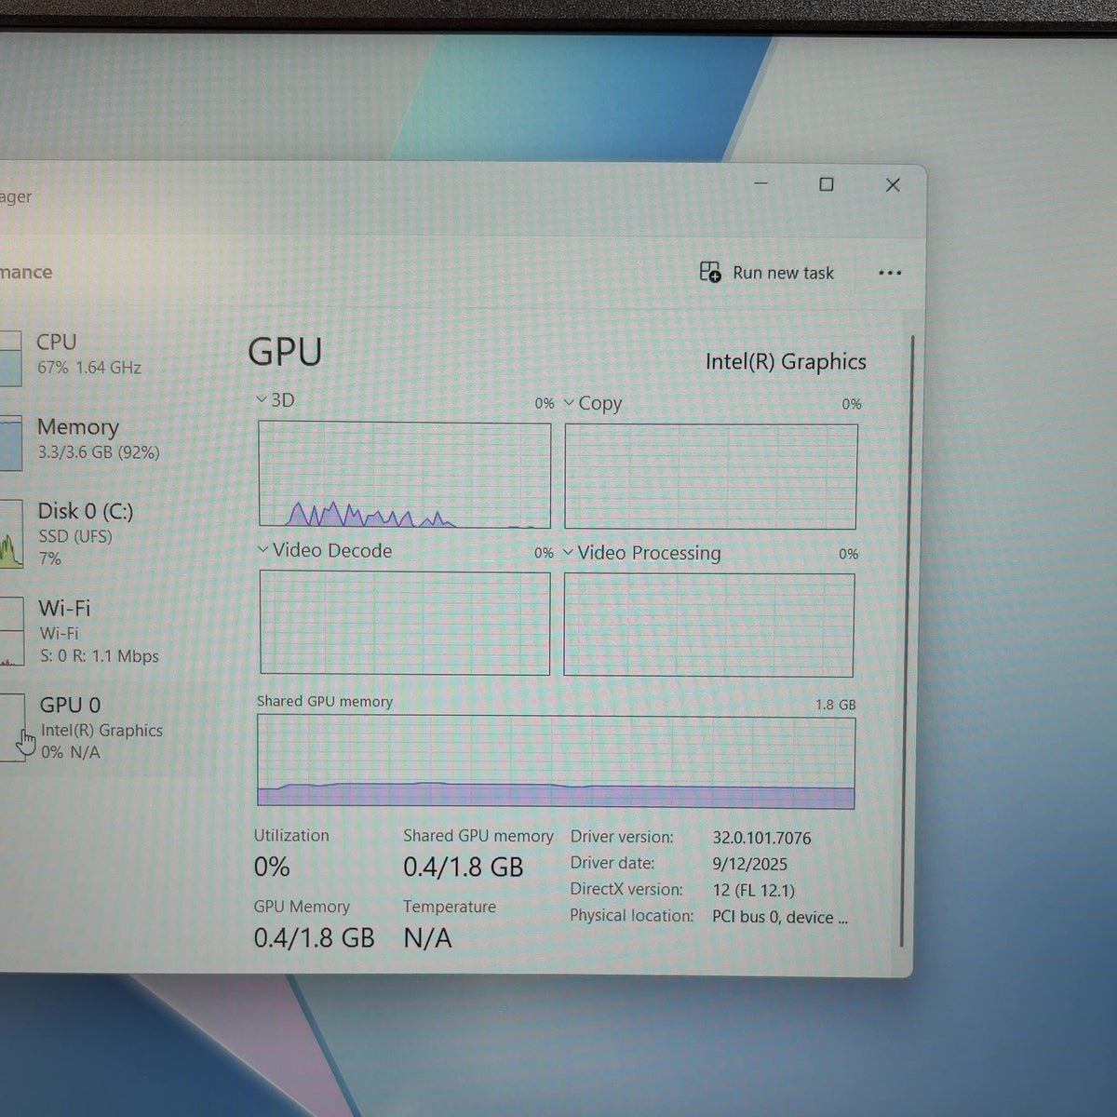The height and width of the screenshot is (1117, 1117).
Task: Click the 3D usage graph
Action: [x=405, y=475]
